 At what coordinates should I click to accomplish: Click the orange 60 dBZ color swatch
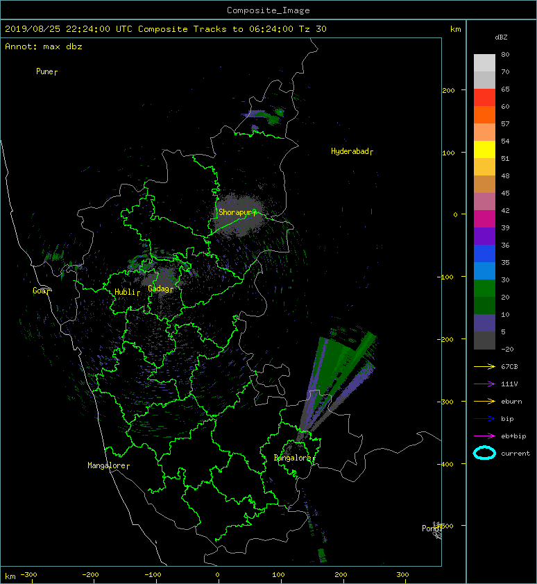[x=484, y=114]
